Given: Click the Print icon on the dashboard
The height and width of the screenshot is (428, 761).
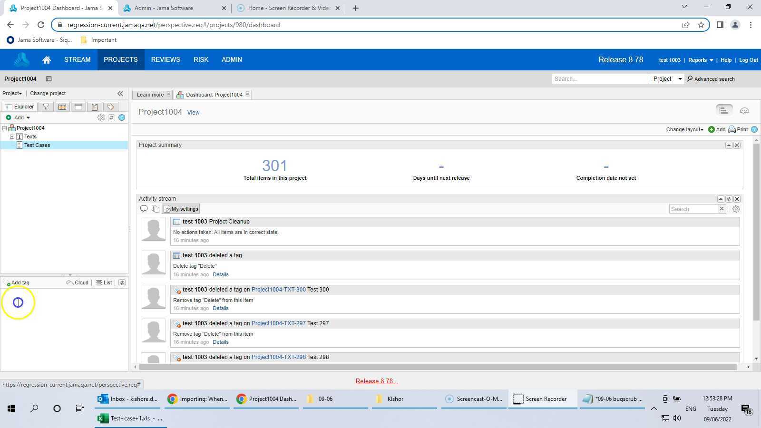Looking at the screenshot, I should coord(732,129).
